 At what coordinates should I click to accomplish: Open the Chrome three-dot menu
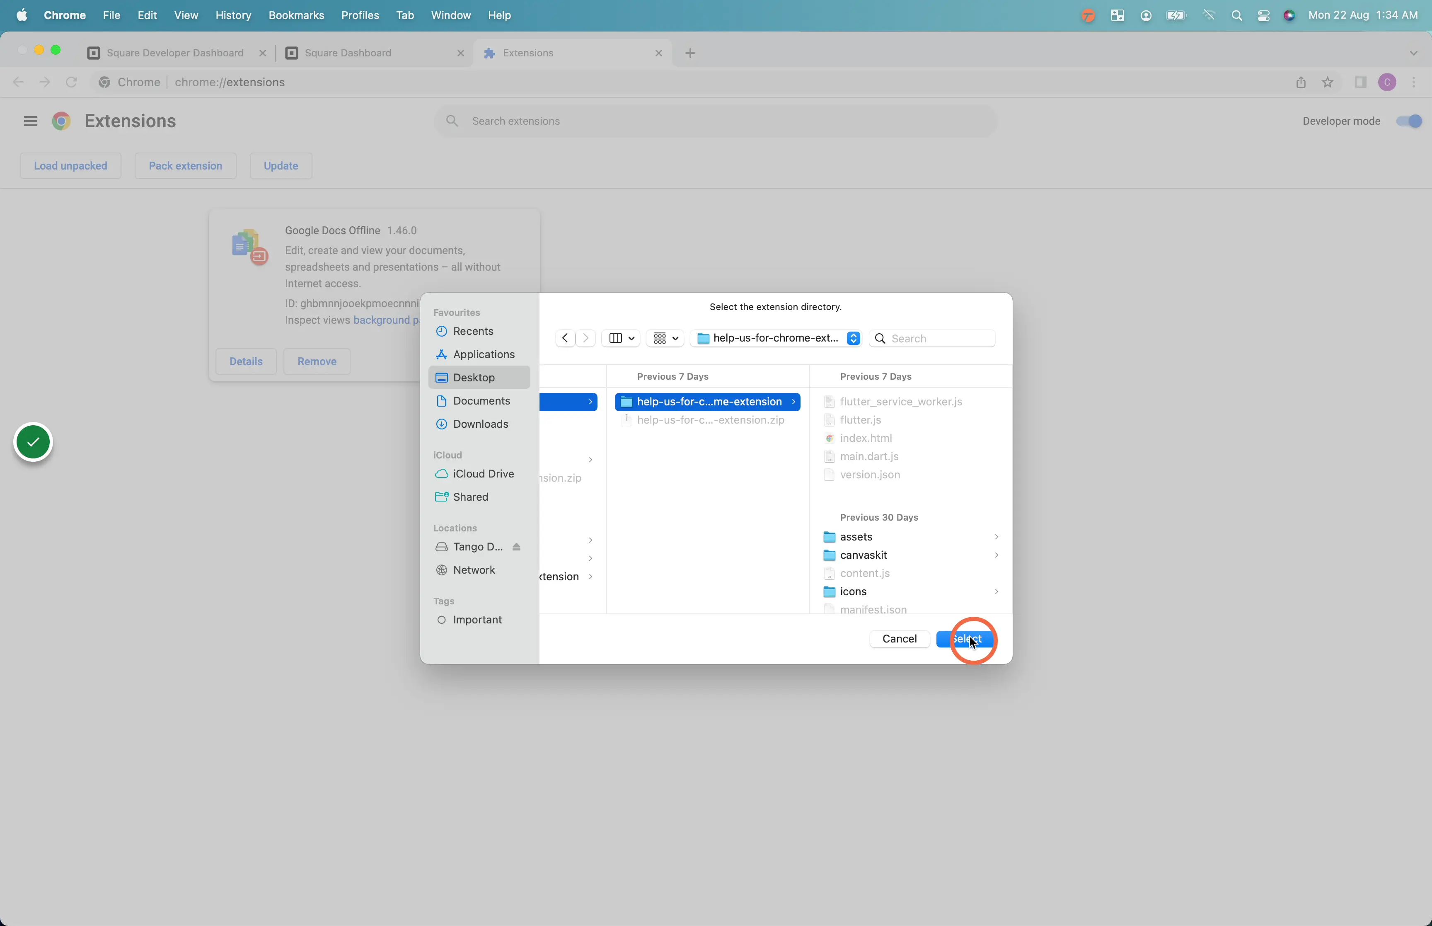click(1413, 82)
